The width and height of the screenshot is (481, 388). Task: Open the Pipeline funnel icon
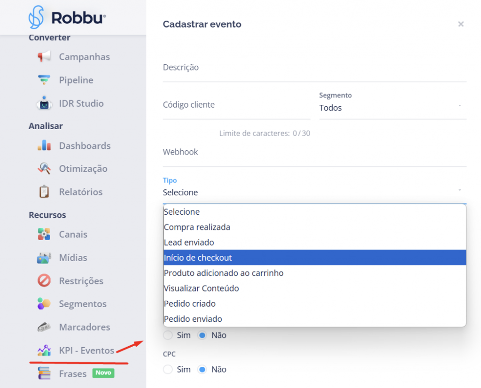44,80
